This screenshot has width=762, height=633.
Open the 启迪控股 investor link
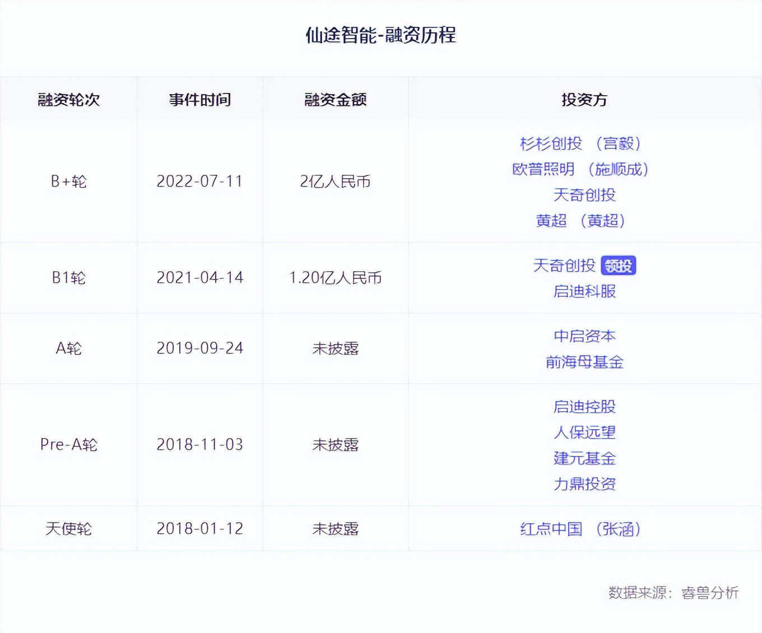(x=583, y=407)
